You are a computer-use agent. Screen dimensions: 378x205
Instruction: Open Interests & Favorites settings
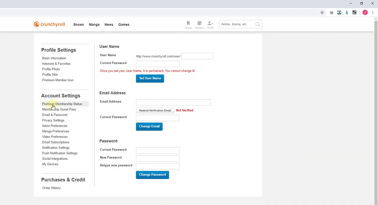[x=56, y=64]
